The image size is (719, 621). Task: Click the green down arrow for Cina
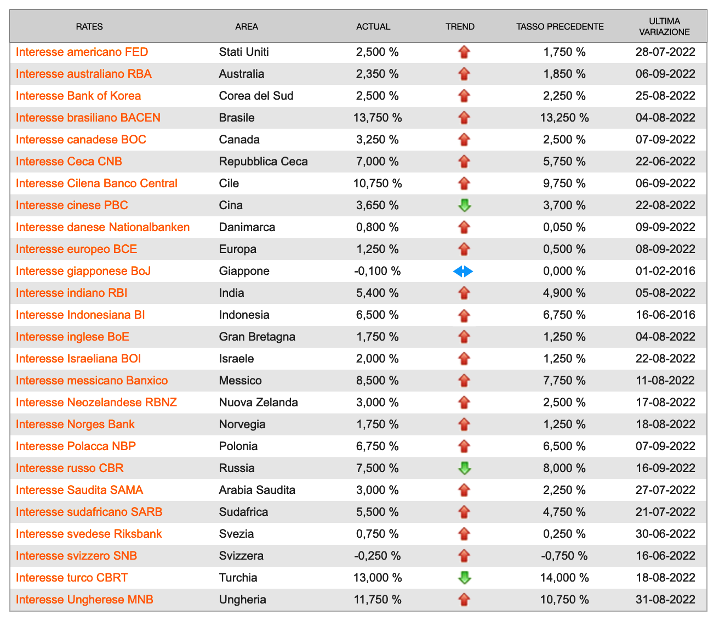(464, 205)
